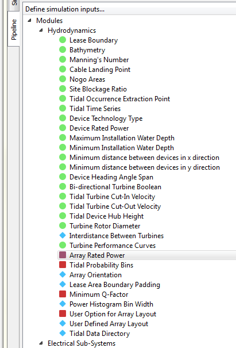Click green circle next to Manning's Number

pos(63,59)
